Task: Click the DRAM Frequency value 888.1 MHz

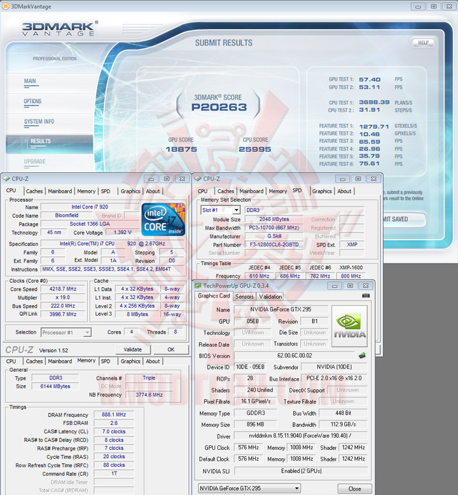Action: 114,415
